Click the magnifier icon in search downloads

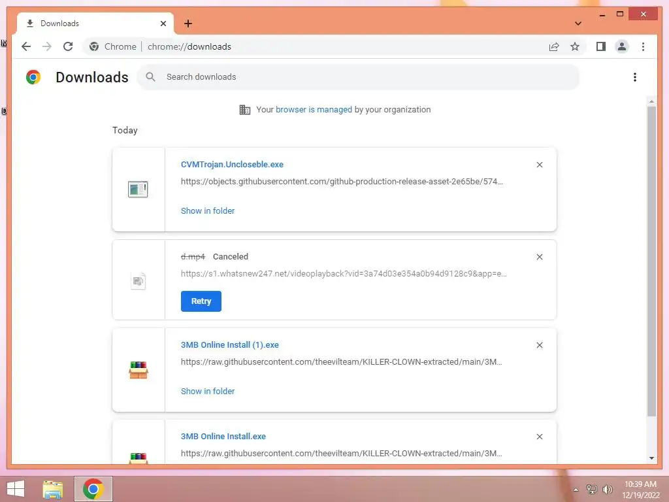point(150,77)
